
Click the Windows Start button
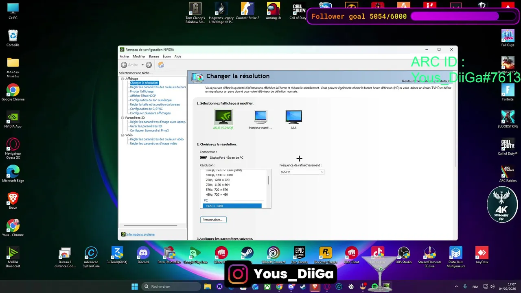pos(135,286)
